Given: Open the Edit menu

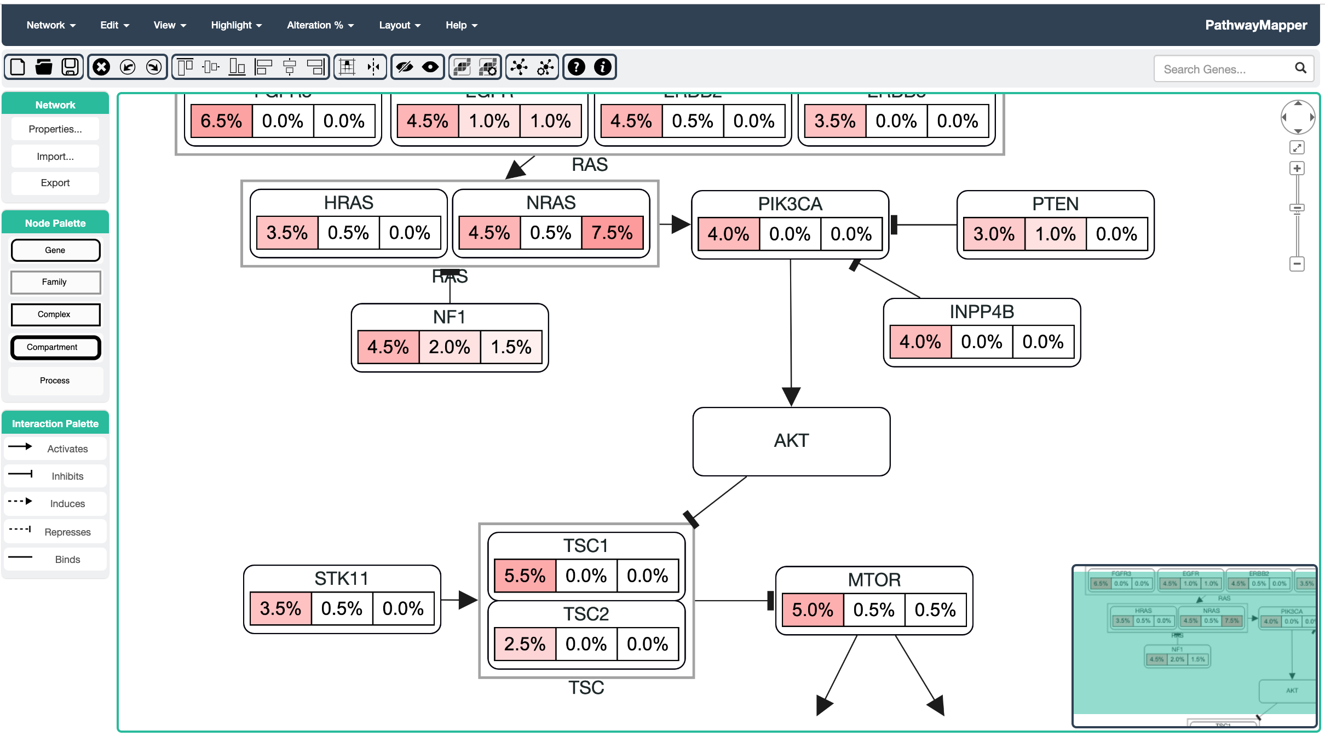Looking at the screenshot, I should (114, 25).
